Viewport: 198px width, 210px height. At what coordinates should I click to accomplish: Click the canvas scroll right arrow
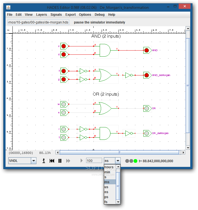[x=183, y=153]
